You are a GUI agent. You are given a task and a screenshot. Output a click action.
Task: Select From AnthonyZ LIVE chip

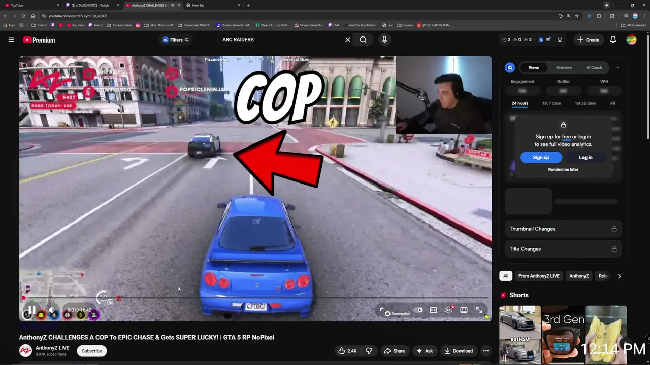tap(539, 276)
